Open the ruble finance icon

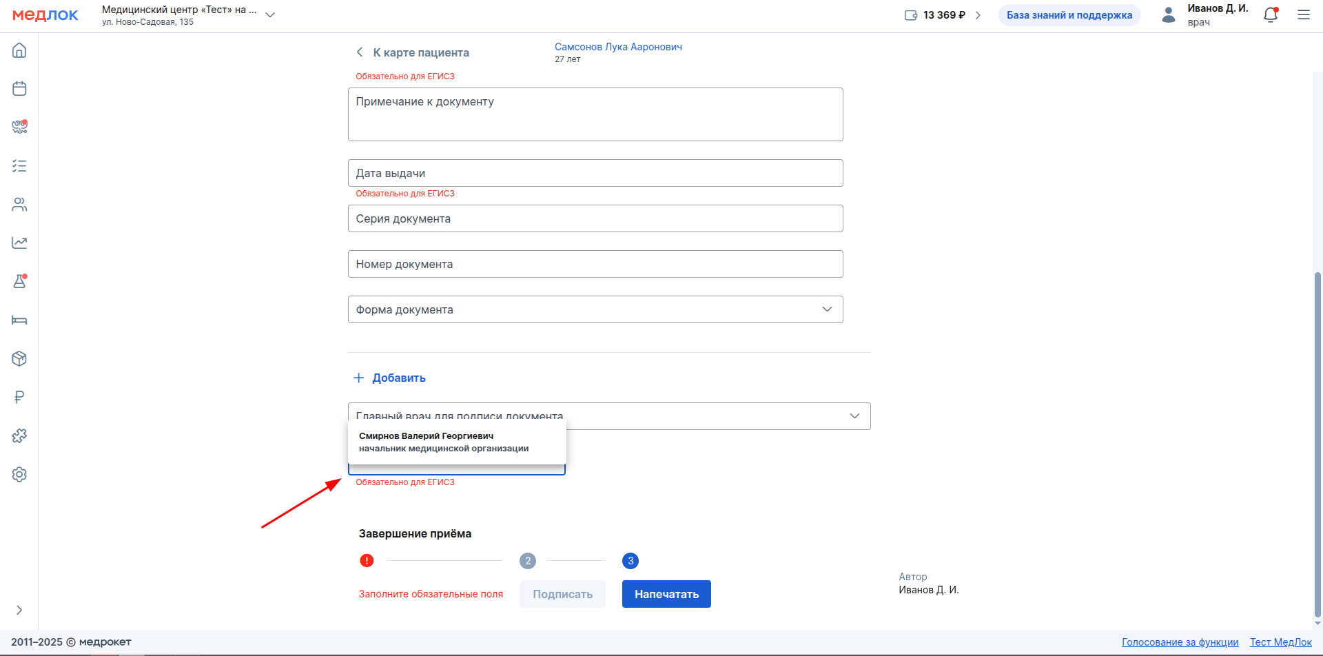19,397
